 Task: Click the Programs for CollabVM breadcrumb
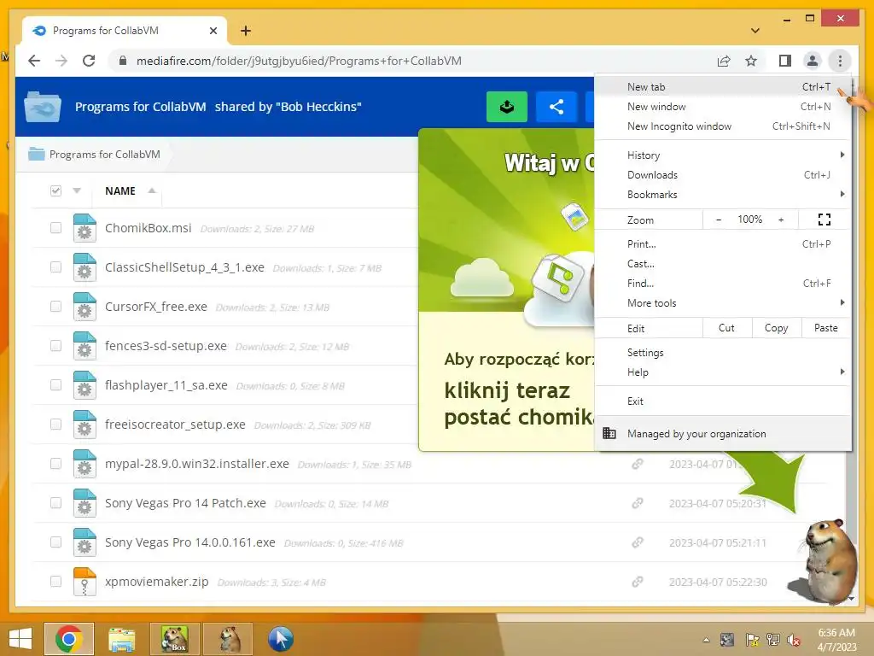105,155
